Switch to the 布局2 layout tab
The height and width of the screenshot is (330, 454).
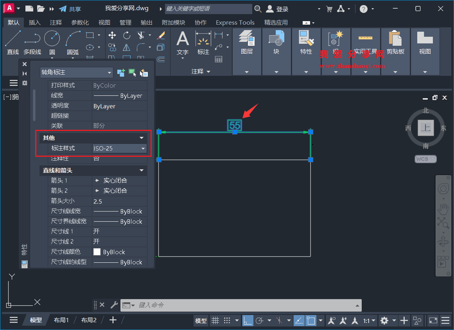coord(89,320)
